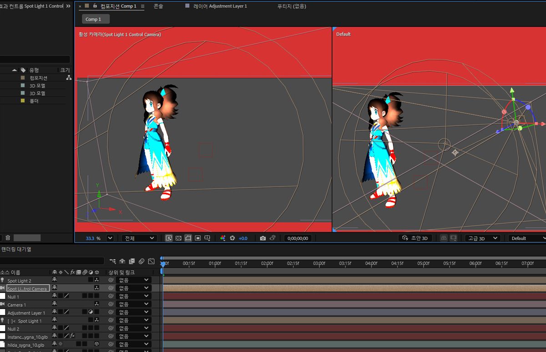Toggle shy switch for Null 1 layer
The image size is (546, 352).
(x=55, y=296)
